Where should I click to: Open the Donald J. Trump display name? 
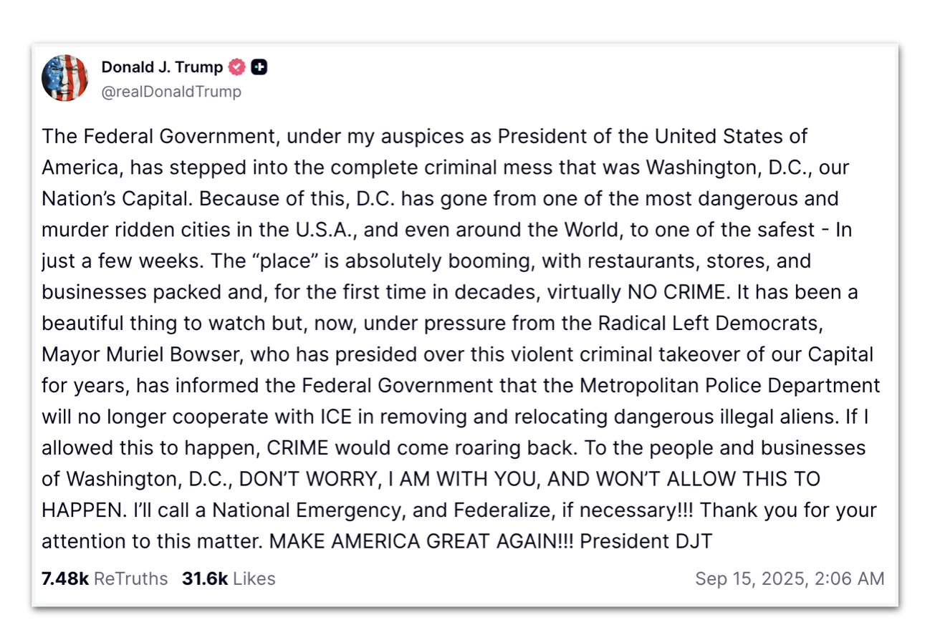162,67
